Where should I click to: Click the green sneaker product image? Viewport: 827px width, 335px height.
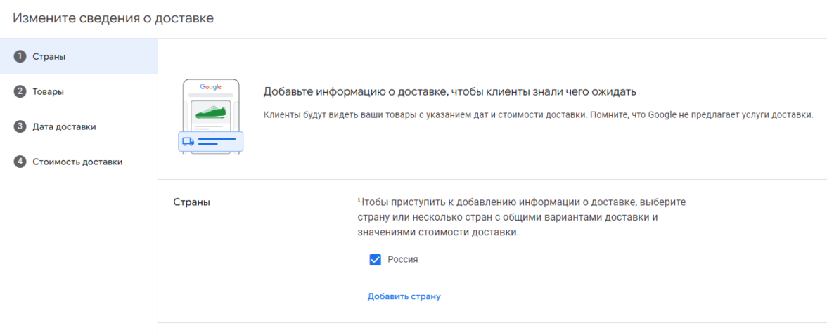[x=211, y=112]
